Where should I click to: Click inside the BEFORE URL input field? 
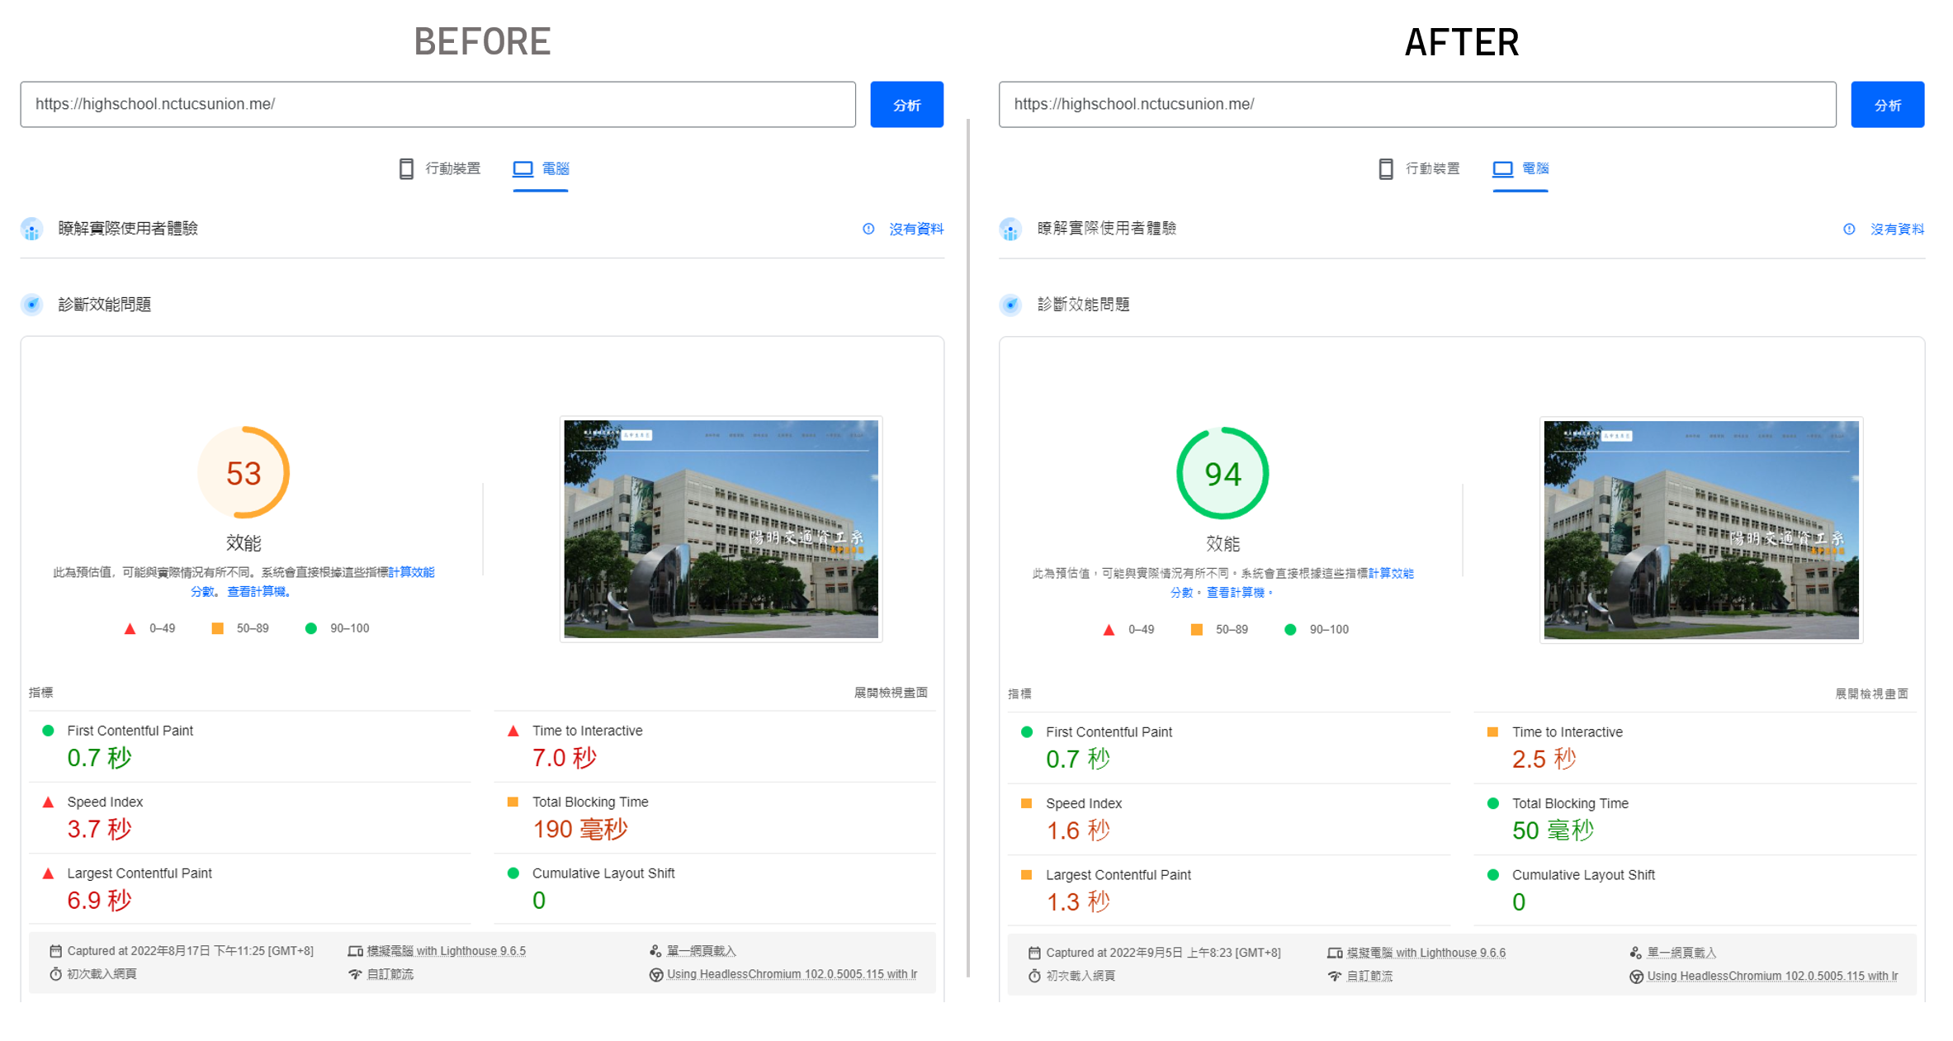click(437, 104)
